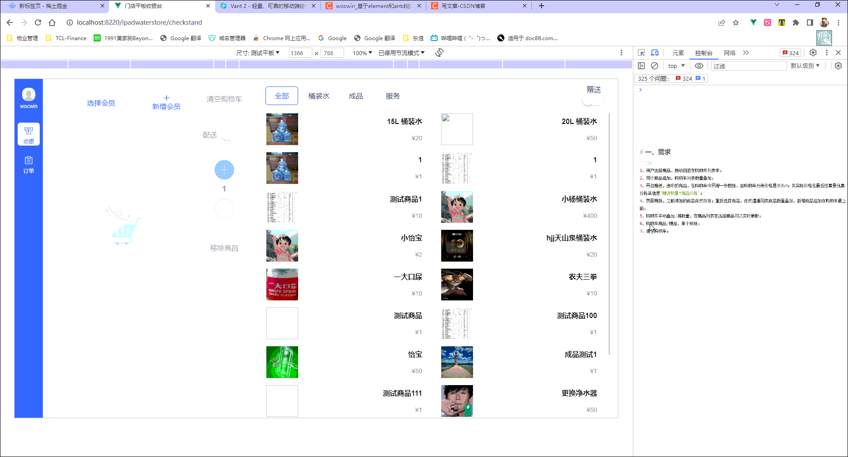Toggle the DevTools device toolbar icon
The height and width of the screenshot is (457, 848).
click(x=655, y=52)
